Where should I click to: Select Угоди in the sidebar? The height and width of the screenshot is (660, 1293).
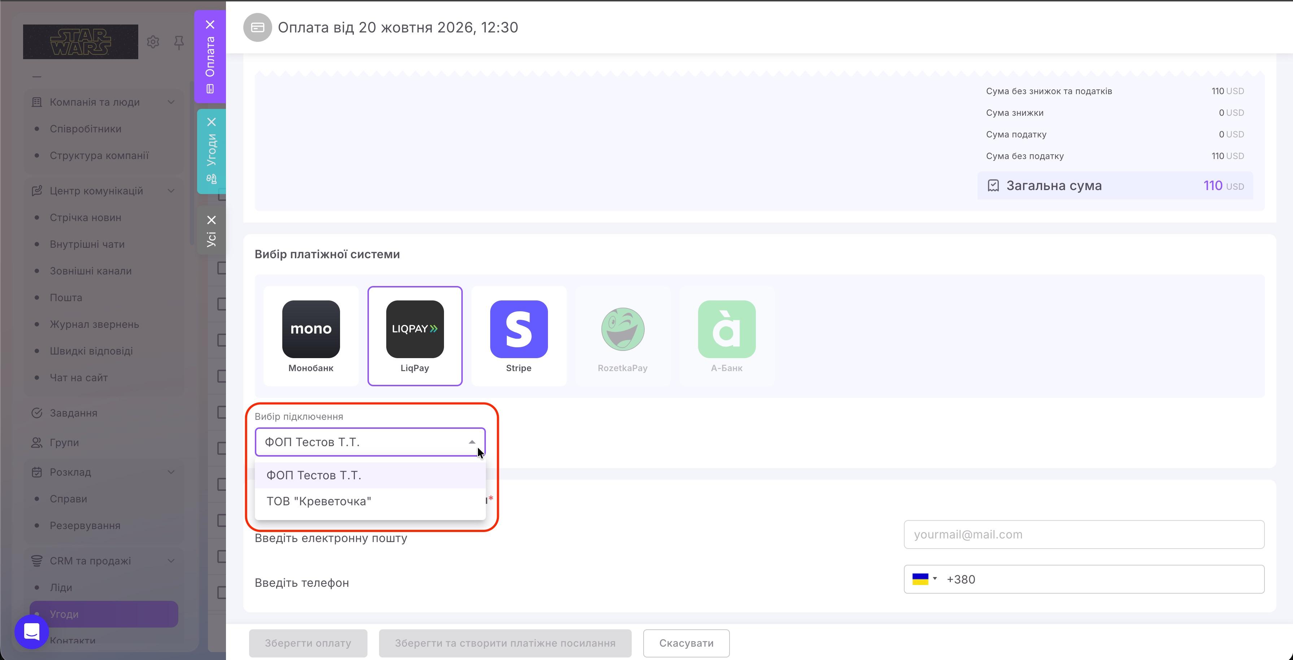click(104, 614)
